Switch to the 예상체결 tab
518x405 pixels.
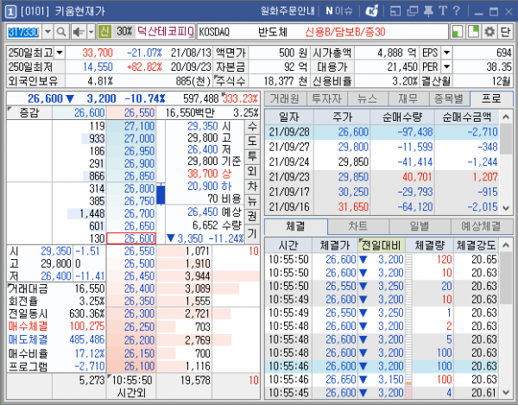point(482,226)
